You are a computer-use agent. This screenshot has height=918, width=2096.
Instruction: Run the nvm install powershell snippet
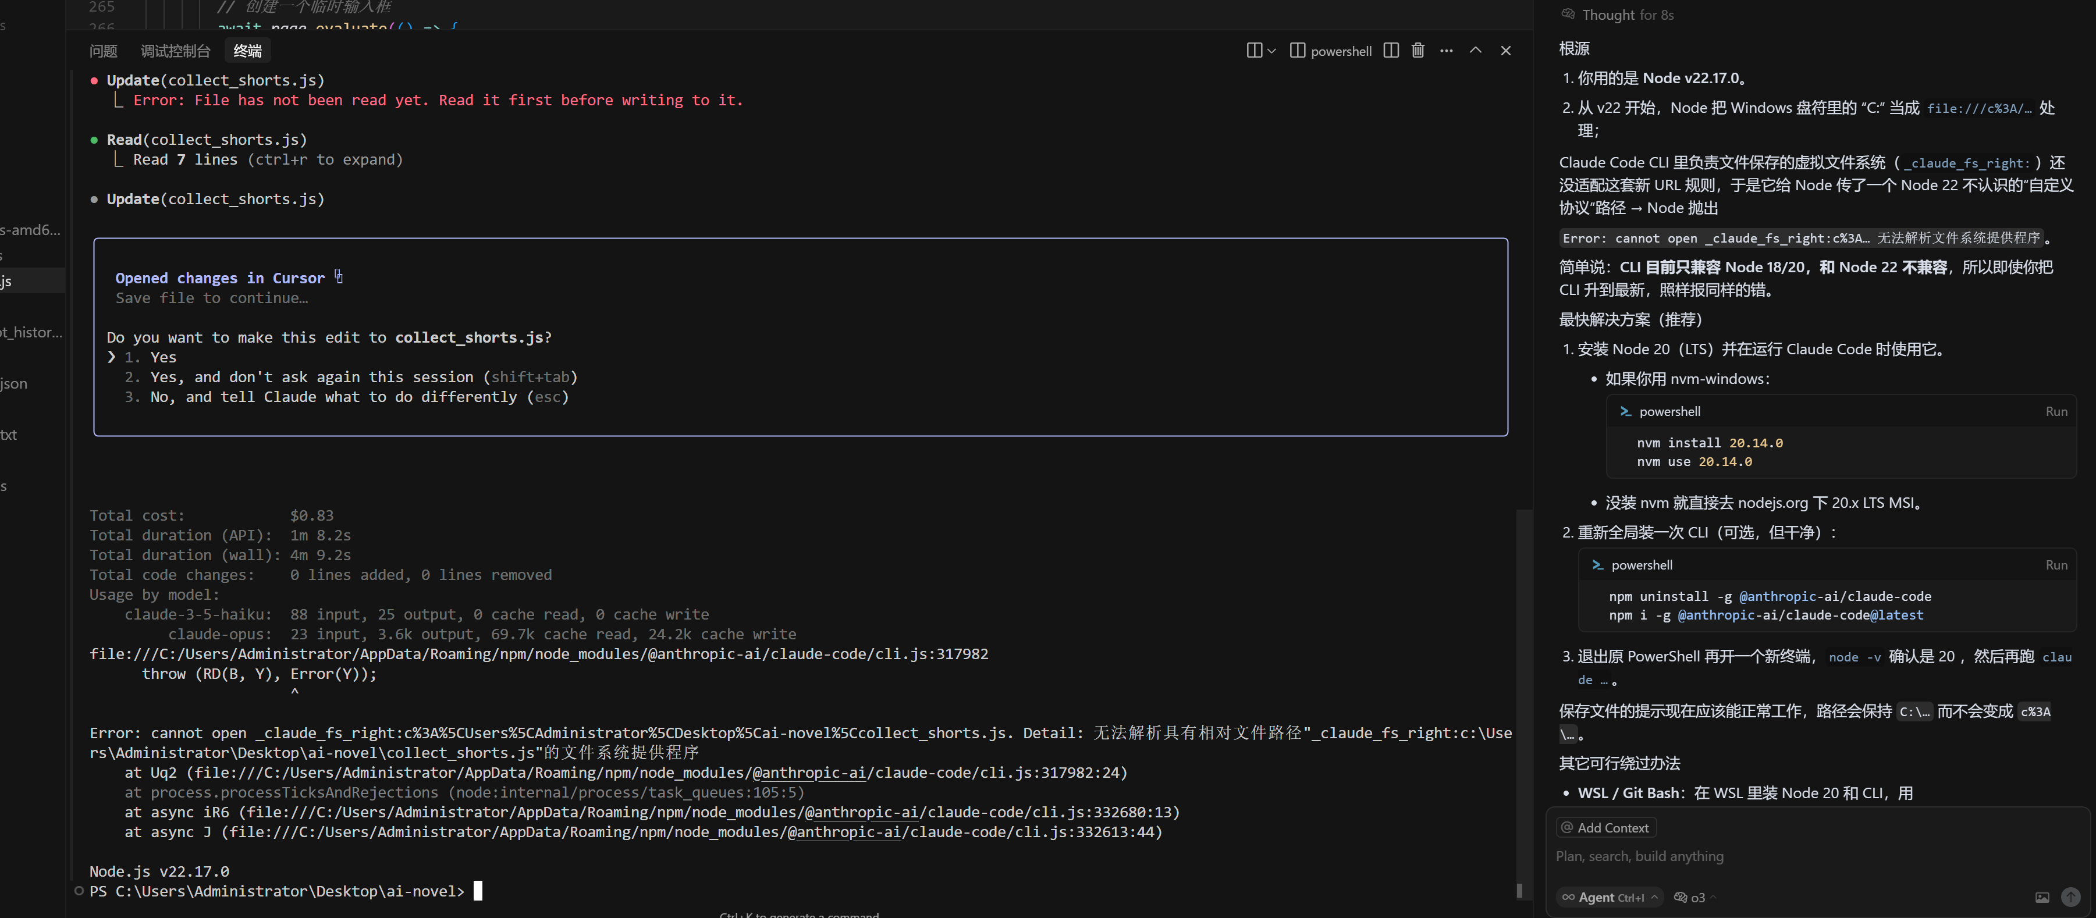(x=2056, y=411)
